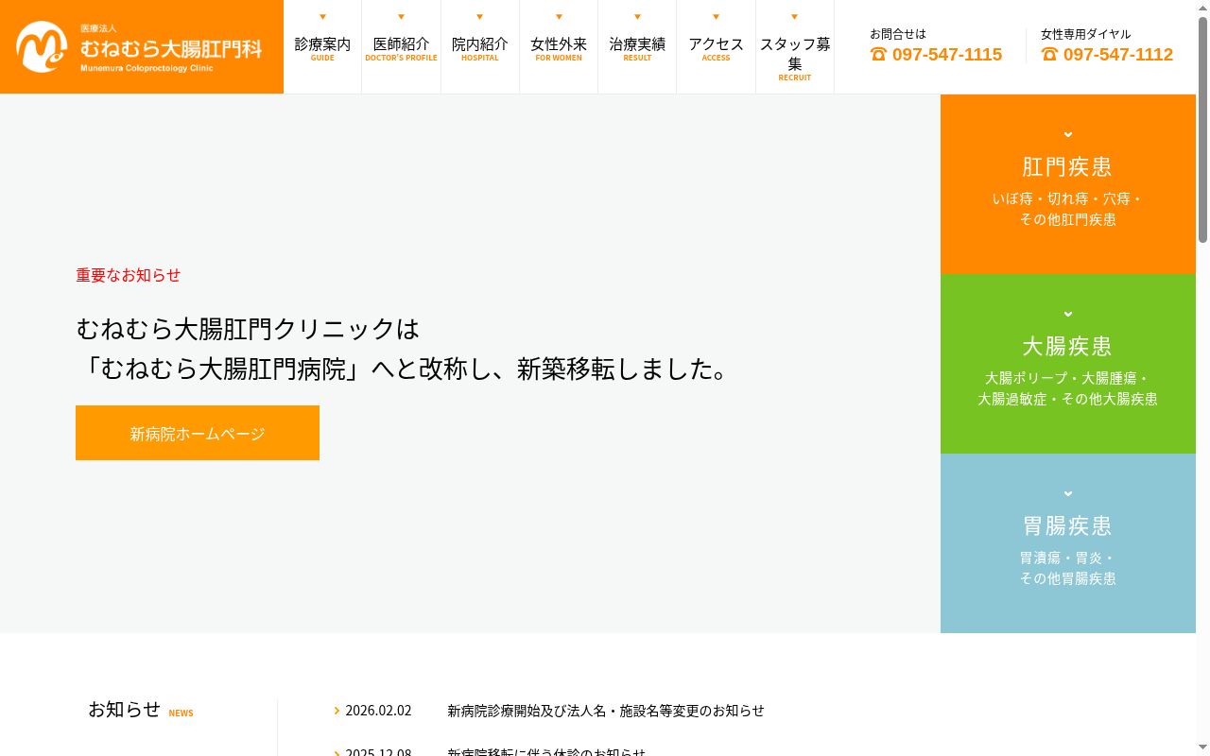
Task: Click いぼ痔・切れ痔・穴痔 description text
Action: (1068, 209)
